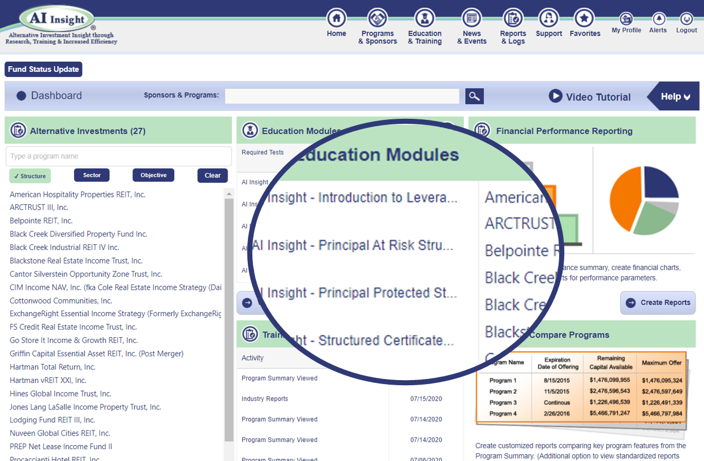This screenshot has height=461, width=704.
Task: Open Hartman vREIT XXI, Inc.
Action: (x=48, y=380)
